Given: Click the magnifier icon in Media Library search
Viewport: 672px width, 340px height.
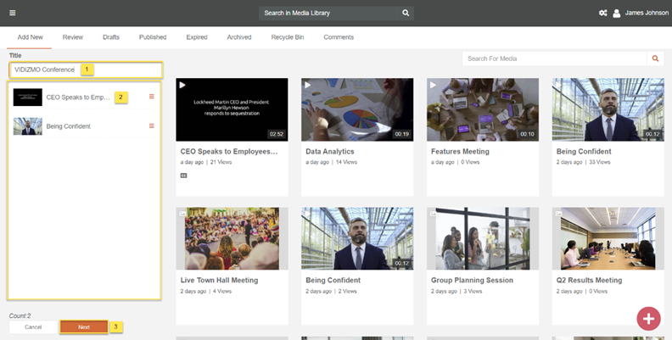Looking at the screenshot, I should pos(406,13).
